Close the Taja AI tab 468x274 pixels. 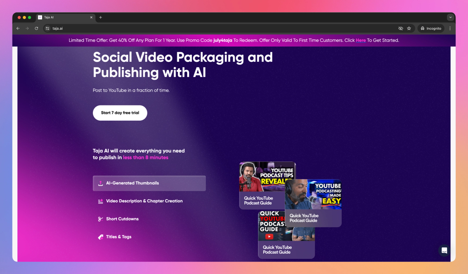point(91,18)
